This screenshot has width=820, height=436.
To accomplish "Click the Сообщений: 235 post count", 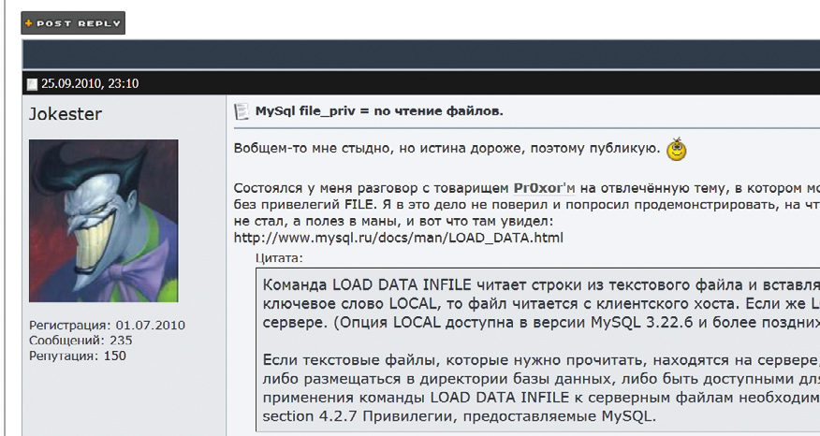I will [81, 341].
